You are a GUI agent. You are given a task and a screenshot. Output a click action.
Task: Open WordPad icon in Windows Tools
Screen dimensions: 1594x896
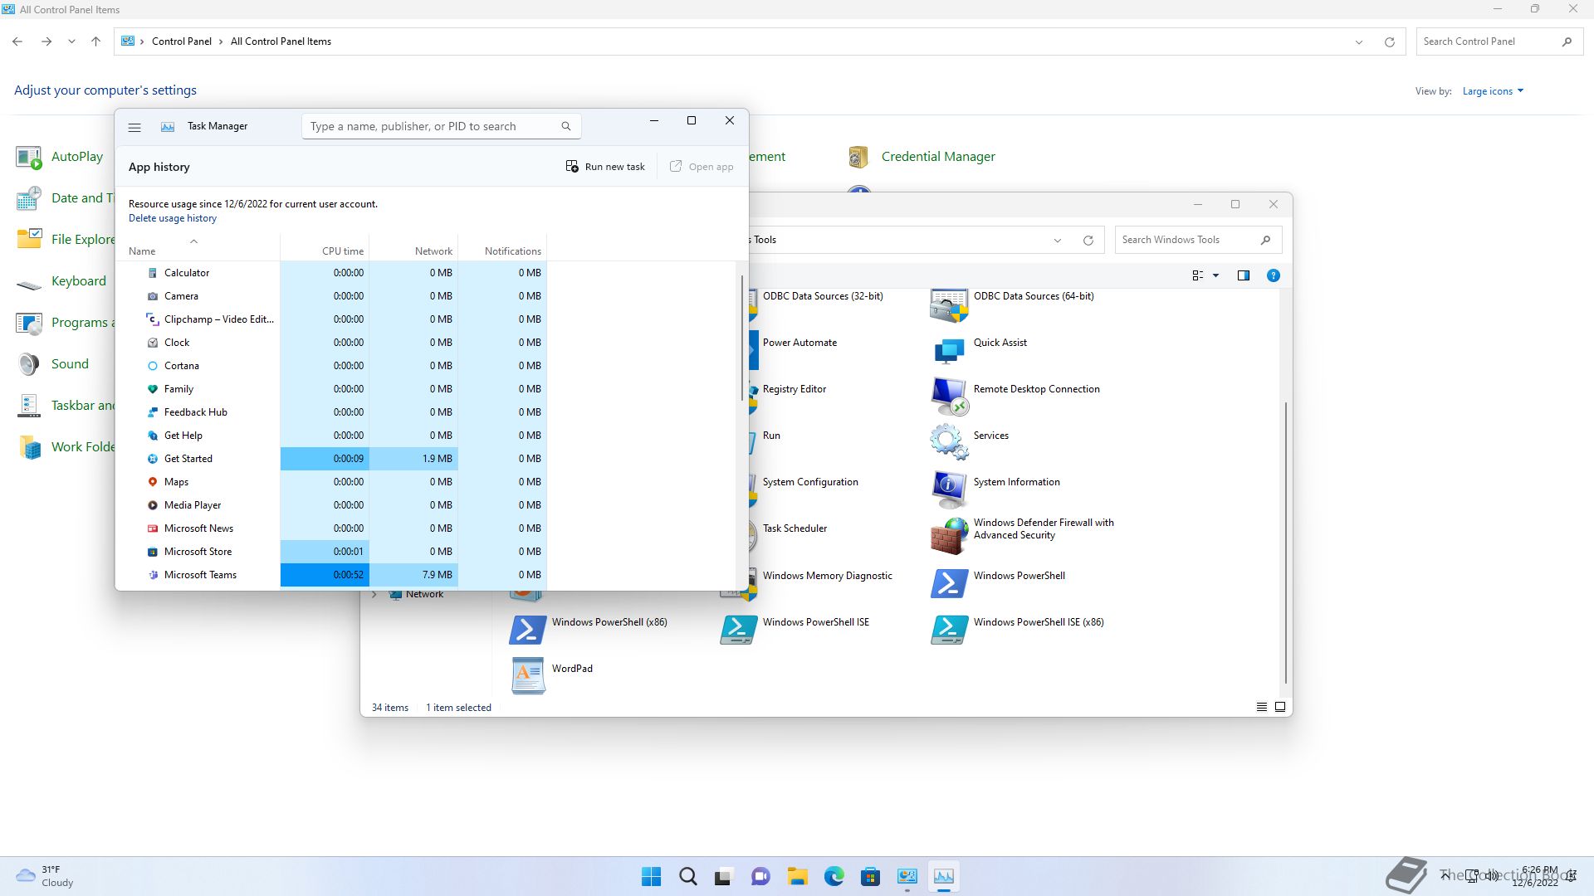(x=527, y=675)
